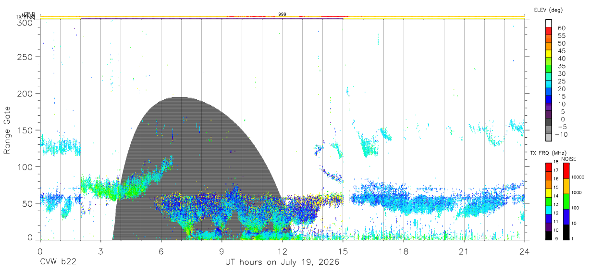
Task: Click x-axis tick label '6'
Action: (x=161, y=251)
